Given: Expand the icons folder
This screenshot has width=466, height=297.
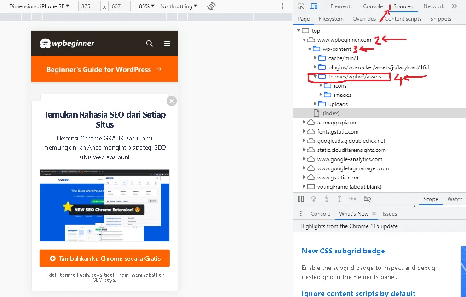Looking at the screenshot, I should 321,86.
